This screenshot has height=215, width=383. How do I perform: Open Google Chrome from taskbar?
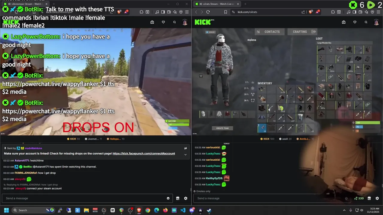[148, 210]
